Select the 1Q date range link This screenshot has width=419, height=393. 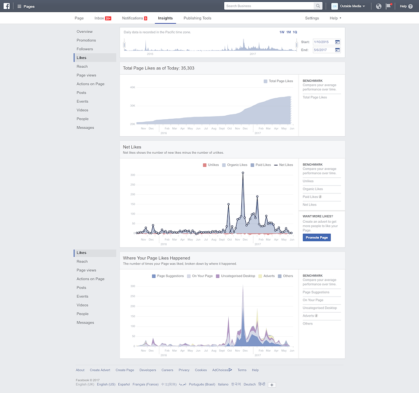[295, 32]
